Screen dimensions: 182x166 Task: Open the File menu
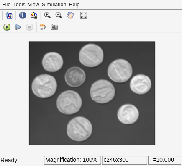(x=6, y=5)
